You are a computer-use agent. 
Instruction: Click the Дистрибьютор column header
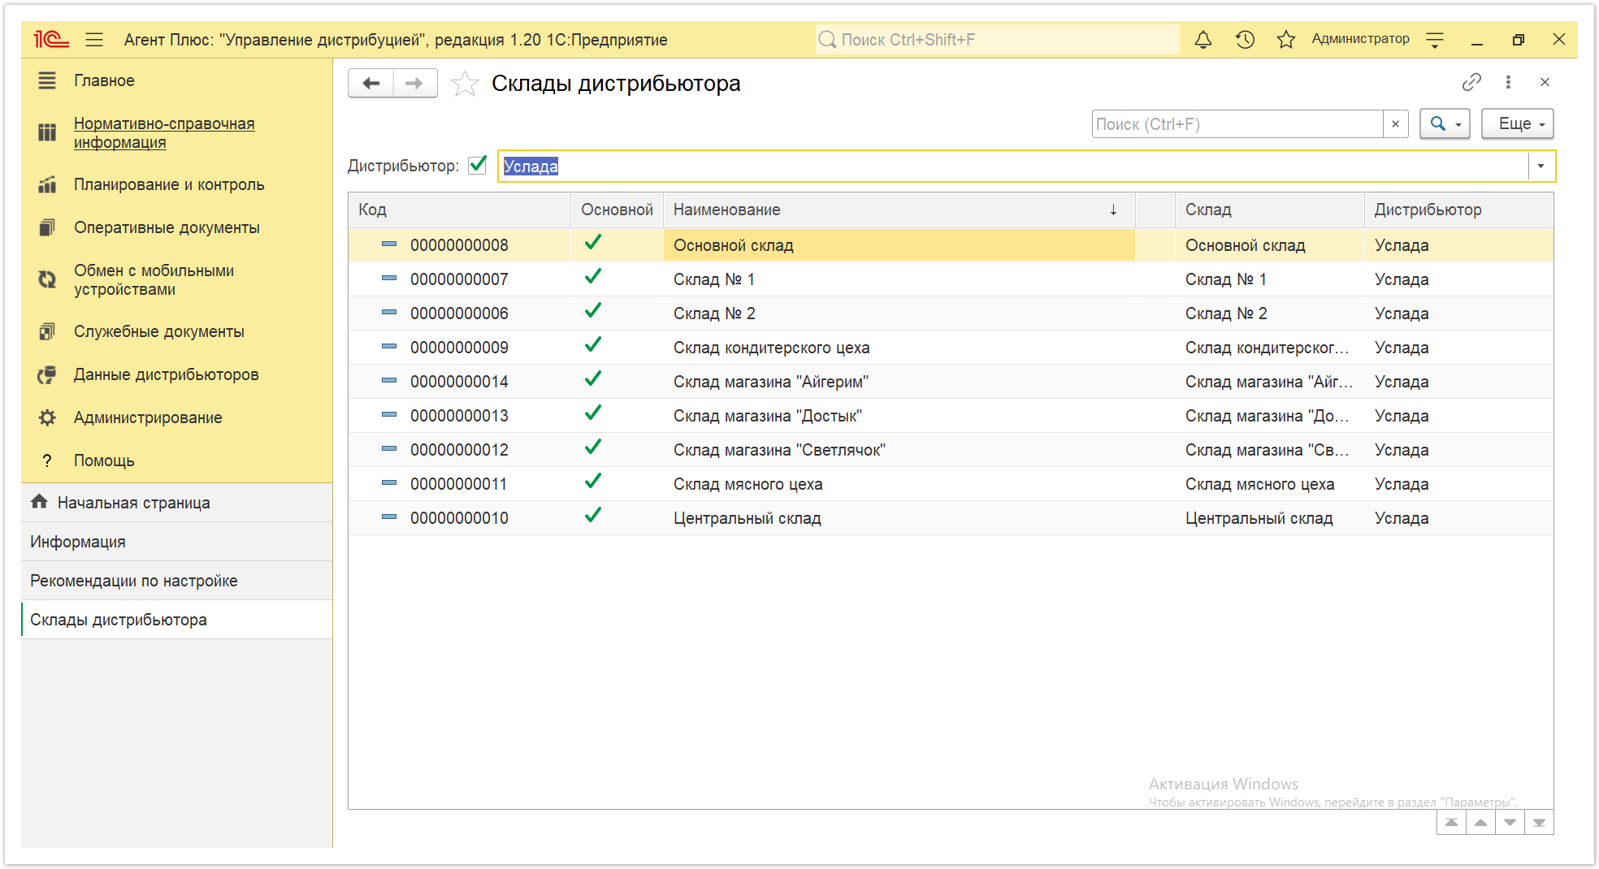[1458, 210]
